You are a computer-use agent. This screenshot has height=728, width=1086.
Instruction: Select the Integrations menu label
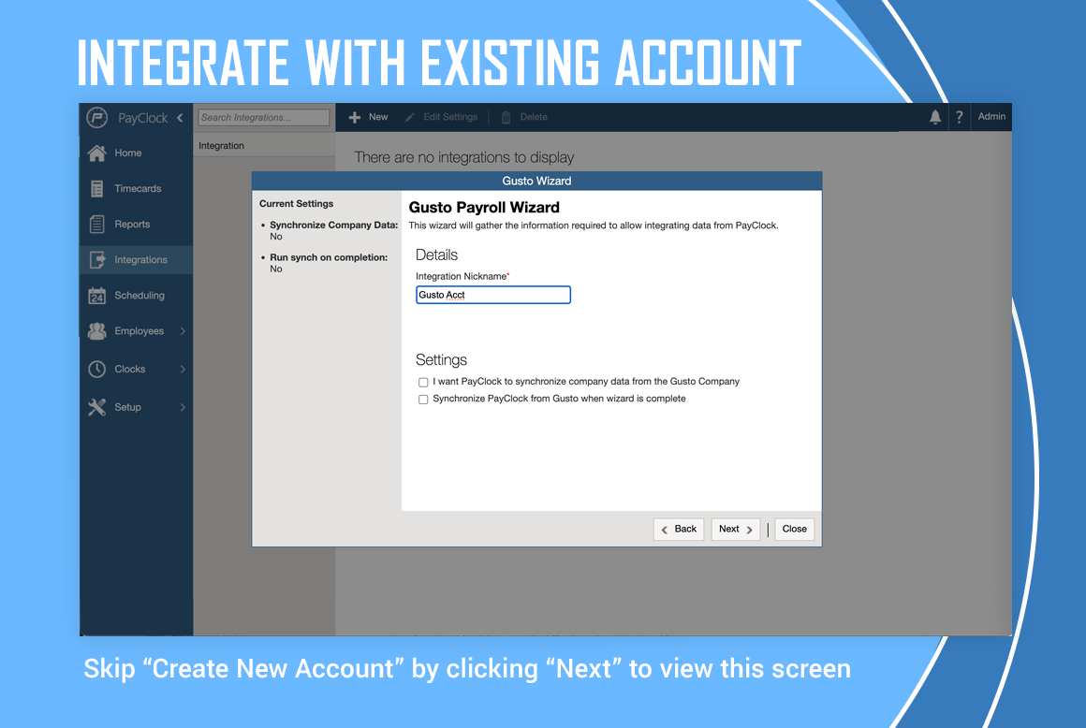point(140,259)
